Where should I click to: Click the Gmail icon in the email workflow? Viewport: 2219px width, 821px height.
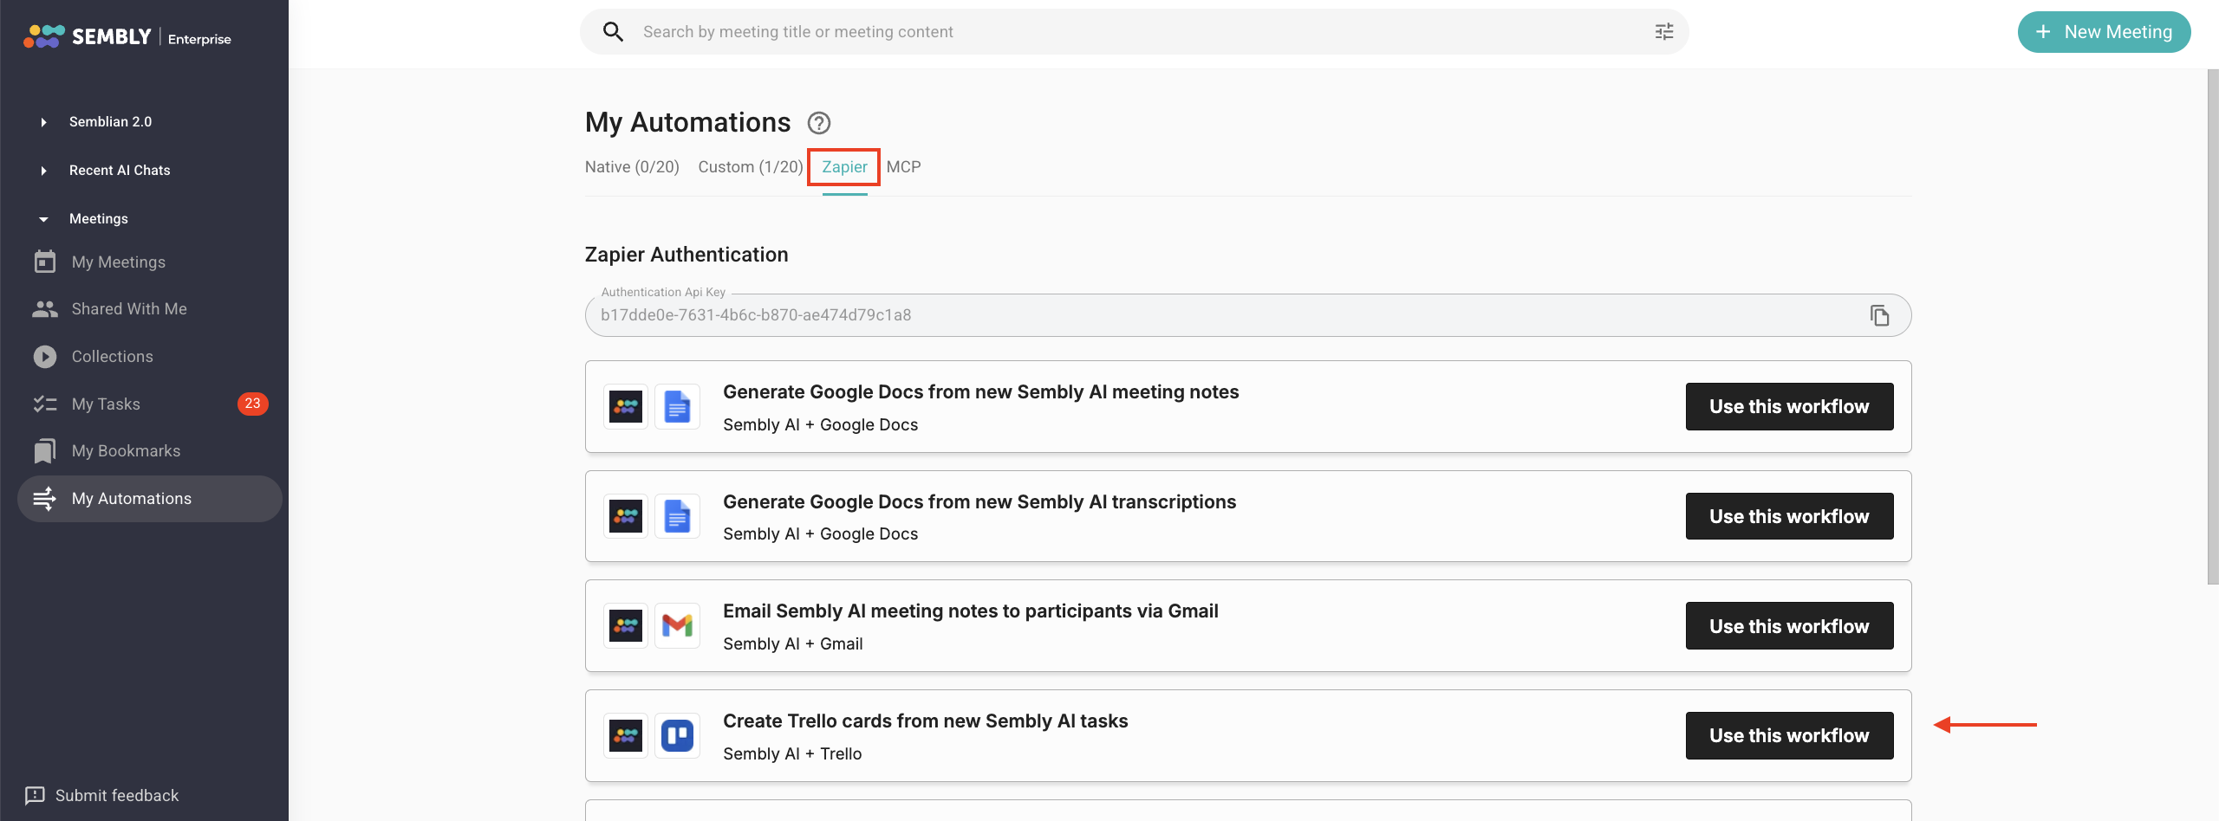pyautogui.click(x=677, y=626)
